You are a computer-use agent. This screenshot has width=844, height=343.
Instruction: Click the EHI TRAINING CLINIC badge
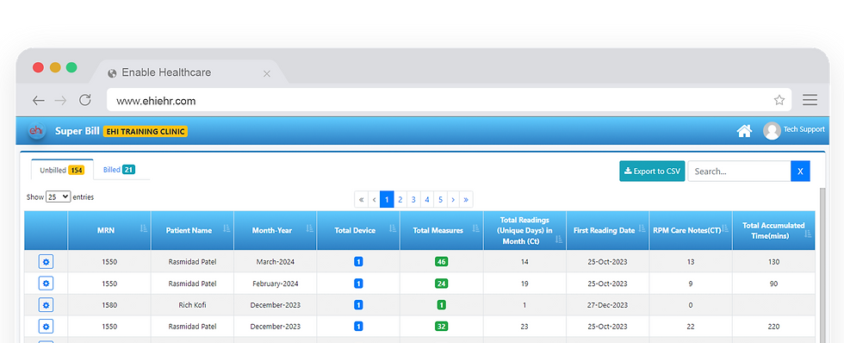[146, 131]
